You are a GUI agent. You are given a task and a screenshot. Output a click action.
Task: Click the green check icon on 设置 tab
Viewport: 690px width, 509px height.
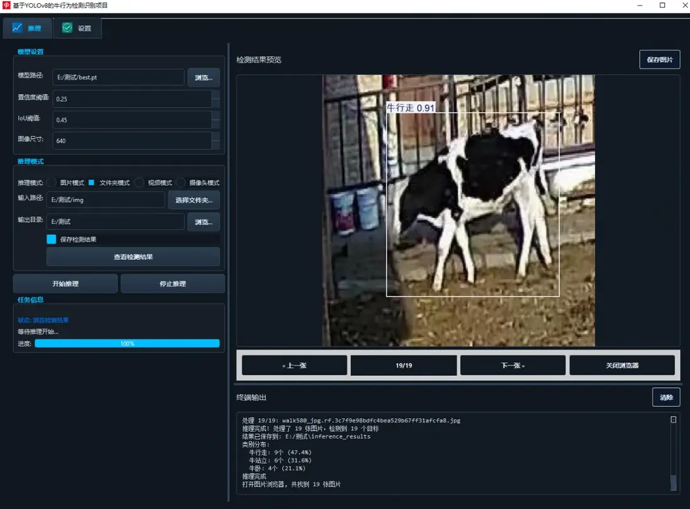click(x=67, y=28)
